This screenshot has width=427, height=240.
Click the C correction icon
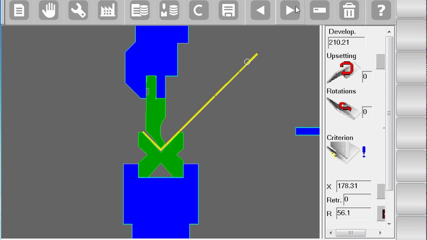(x=199, y=10)
